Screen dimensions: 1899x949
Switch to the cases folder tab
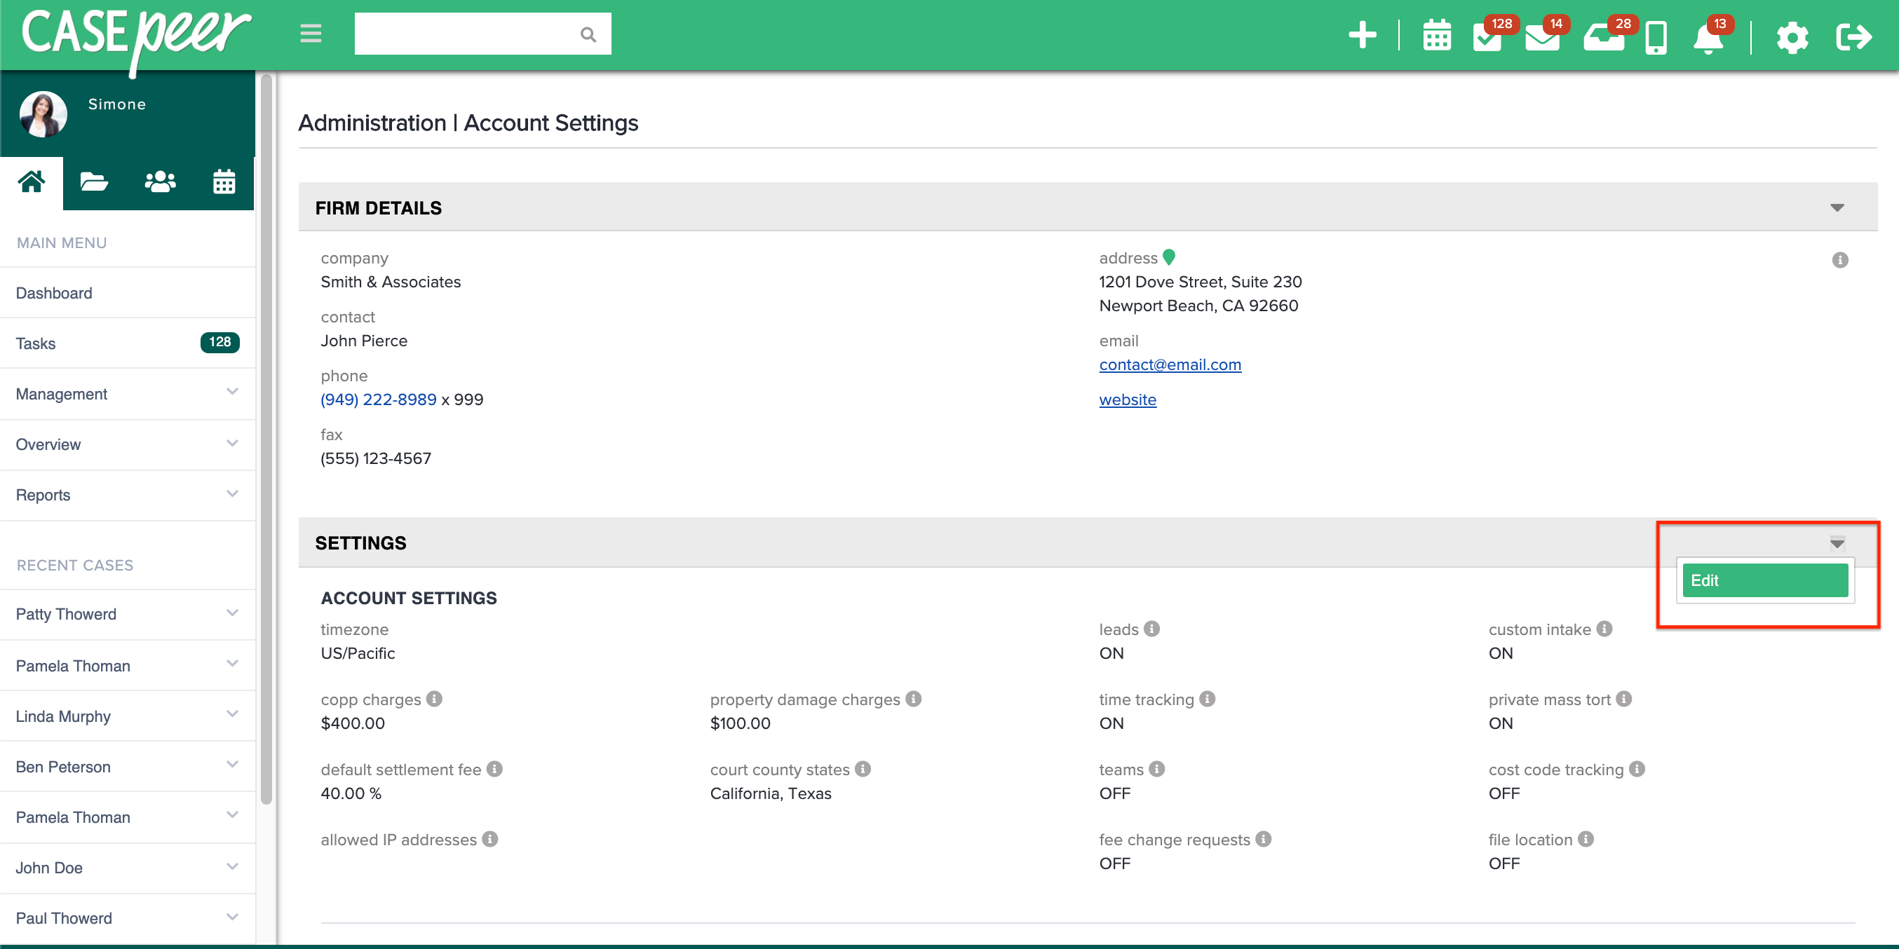[95, 182]
